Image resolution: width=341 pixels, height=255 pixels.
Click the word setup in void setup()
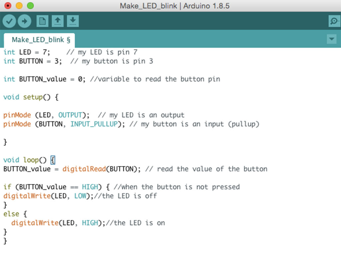tap(33, 97)
